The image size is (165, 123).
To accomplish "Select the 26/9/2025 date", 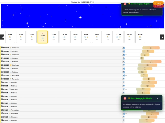I will (5, 96).
